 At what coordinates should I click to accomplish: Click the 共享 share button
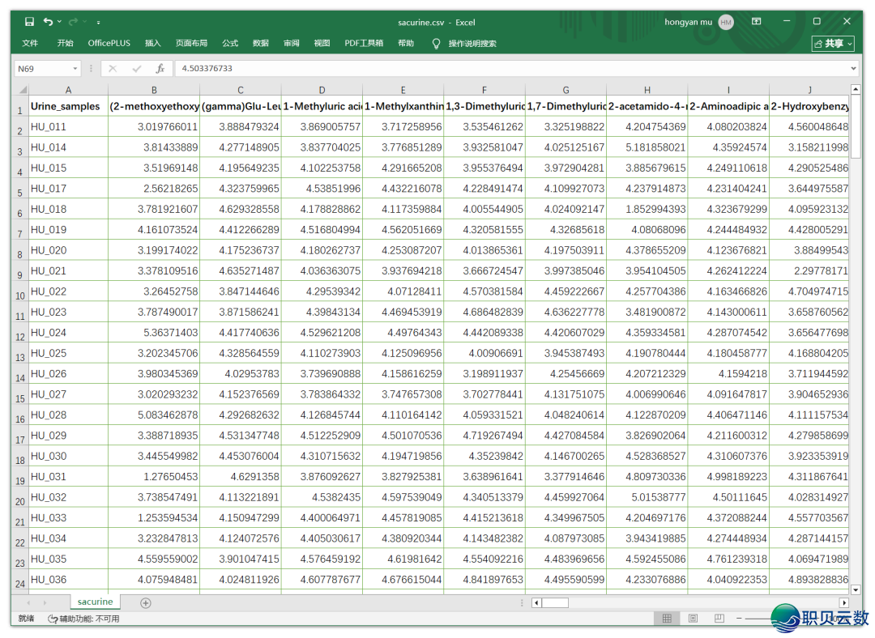click(x=832, y=44)
